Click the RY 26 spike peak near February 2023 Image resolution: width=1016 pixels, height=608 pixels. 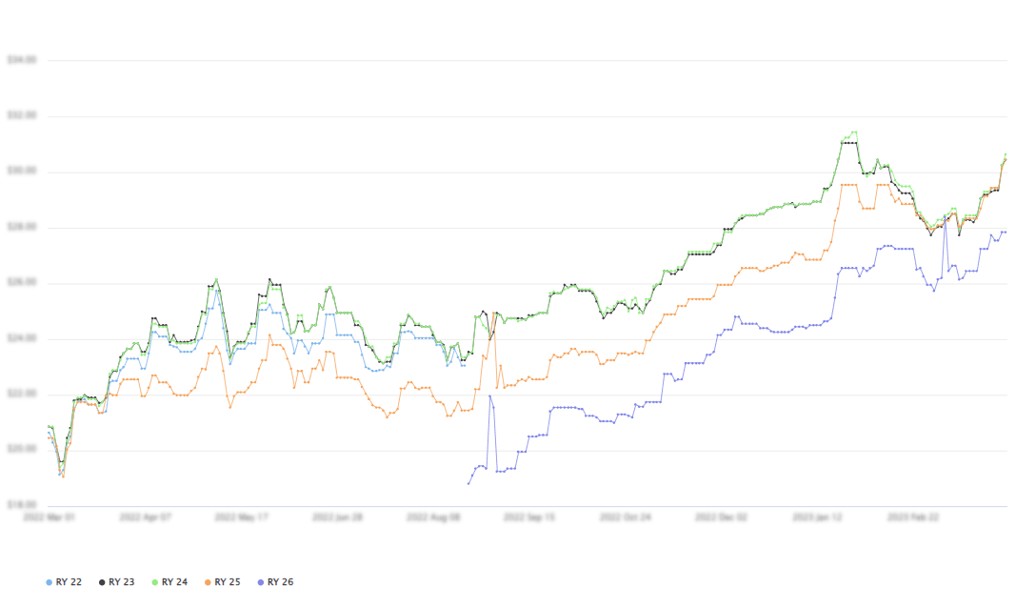[x=946, y=215]
